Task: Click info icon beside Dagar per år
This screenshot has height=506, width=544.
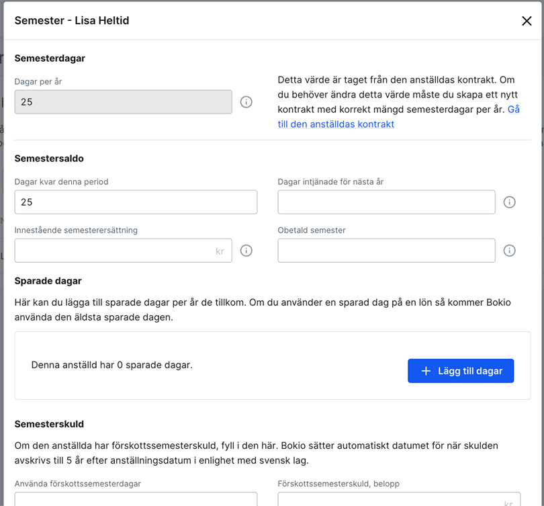Action: click(x=246, y=102)
